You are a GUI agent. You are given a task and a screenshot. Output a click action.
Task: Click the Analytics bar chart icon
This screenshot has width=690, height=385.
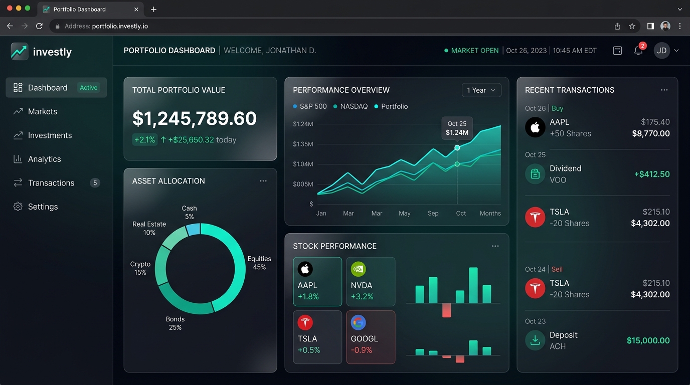[x=18, y=159]
